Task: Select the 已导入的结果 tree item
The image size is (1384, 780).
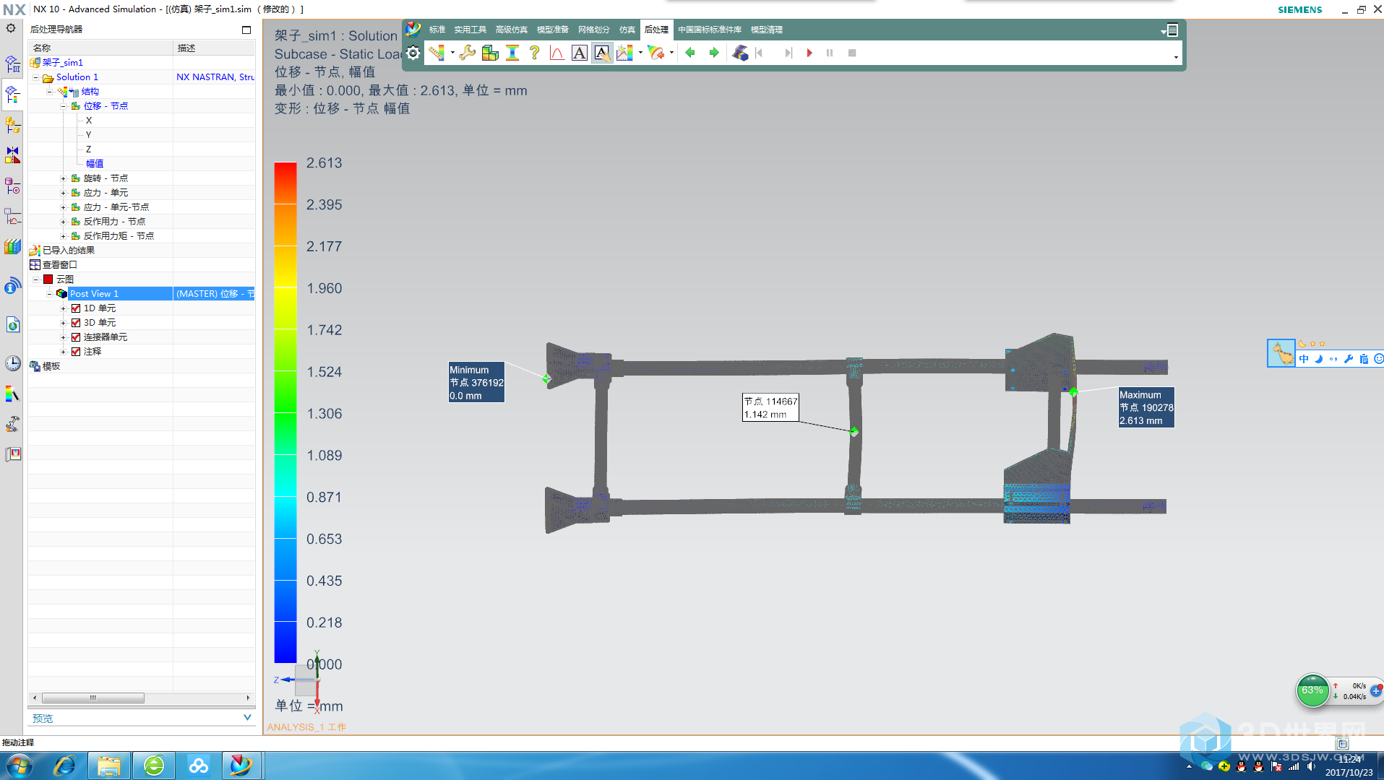Action: click(x=69, y=251)
